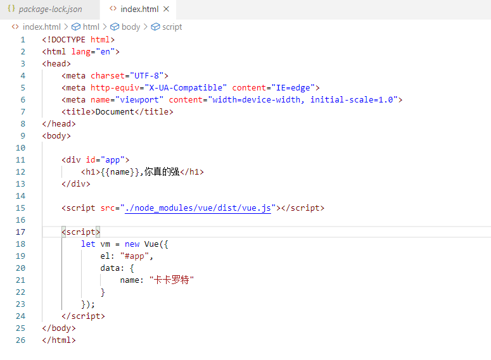This screenshot has width=491, height=360.
Task: Select the index.html editor tab
Action: coord(140,9)
